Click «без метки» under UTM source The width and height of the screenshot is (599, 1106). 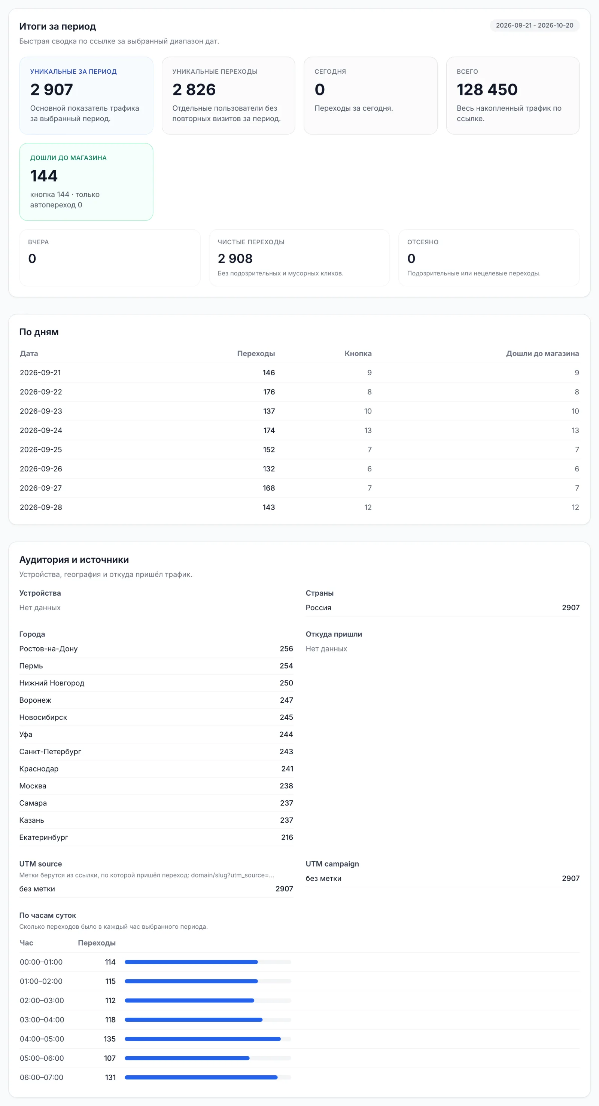tap(156, 889)
